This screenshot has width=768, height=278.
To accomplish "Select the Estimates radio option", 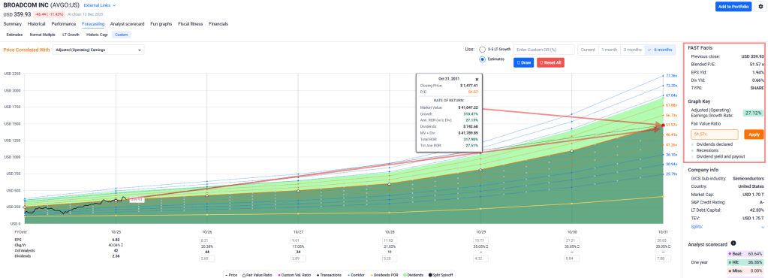I will 483,59.
